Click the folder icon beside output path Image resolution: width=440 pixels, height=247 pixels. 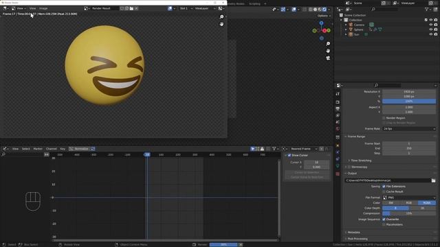pyautogui.click(x=434, y=180)
